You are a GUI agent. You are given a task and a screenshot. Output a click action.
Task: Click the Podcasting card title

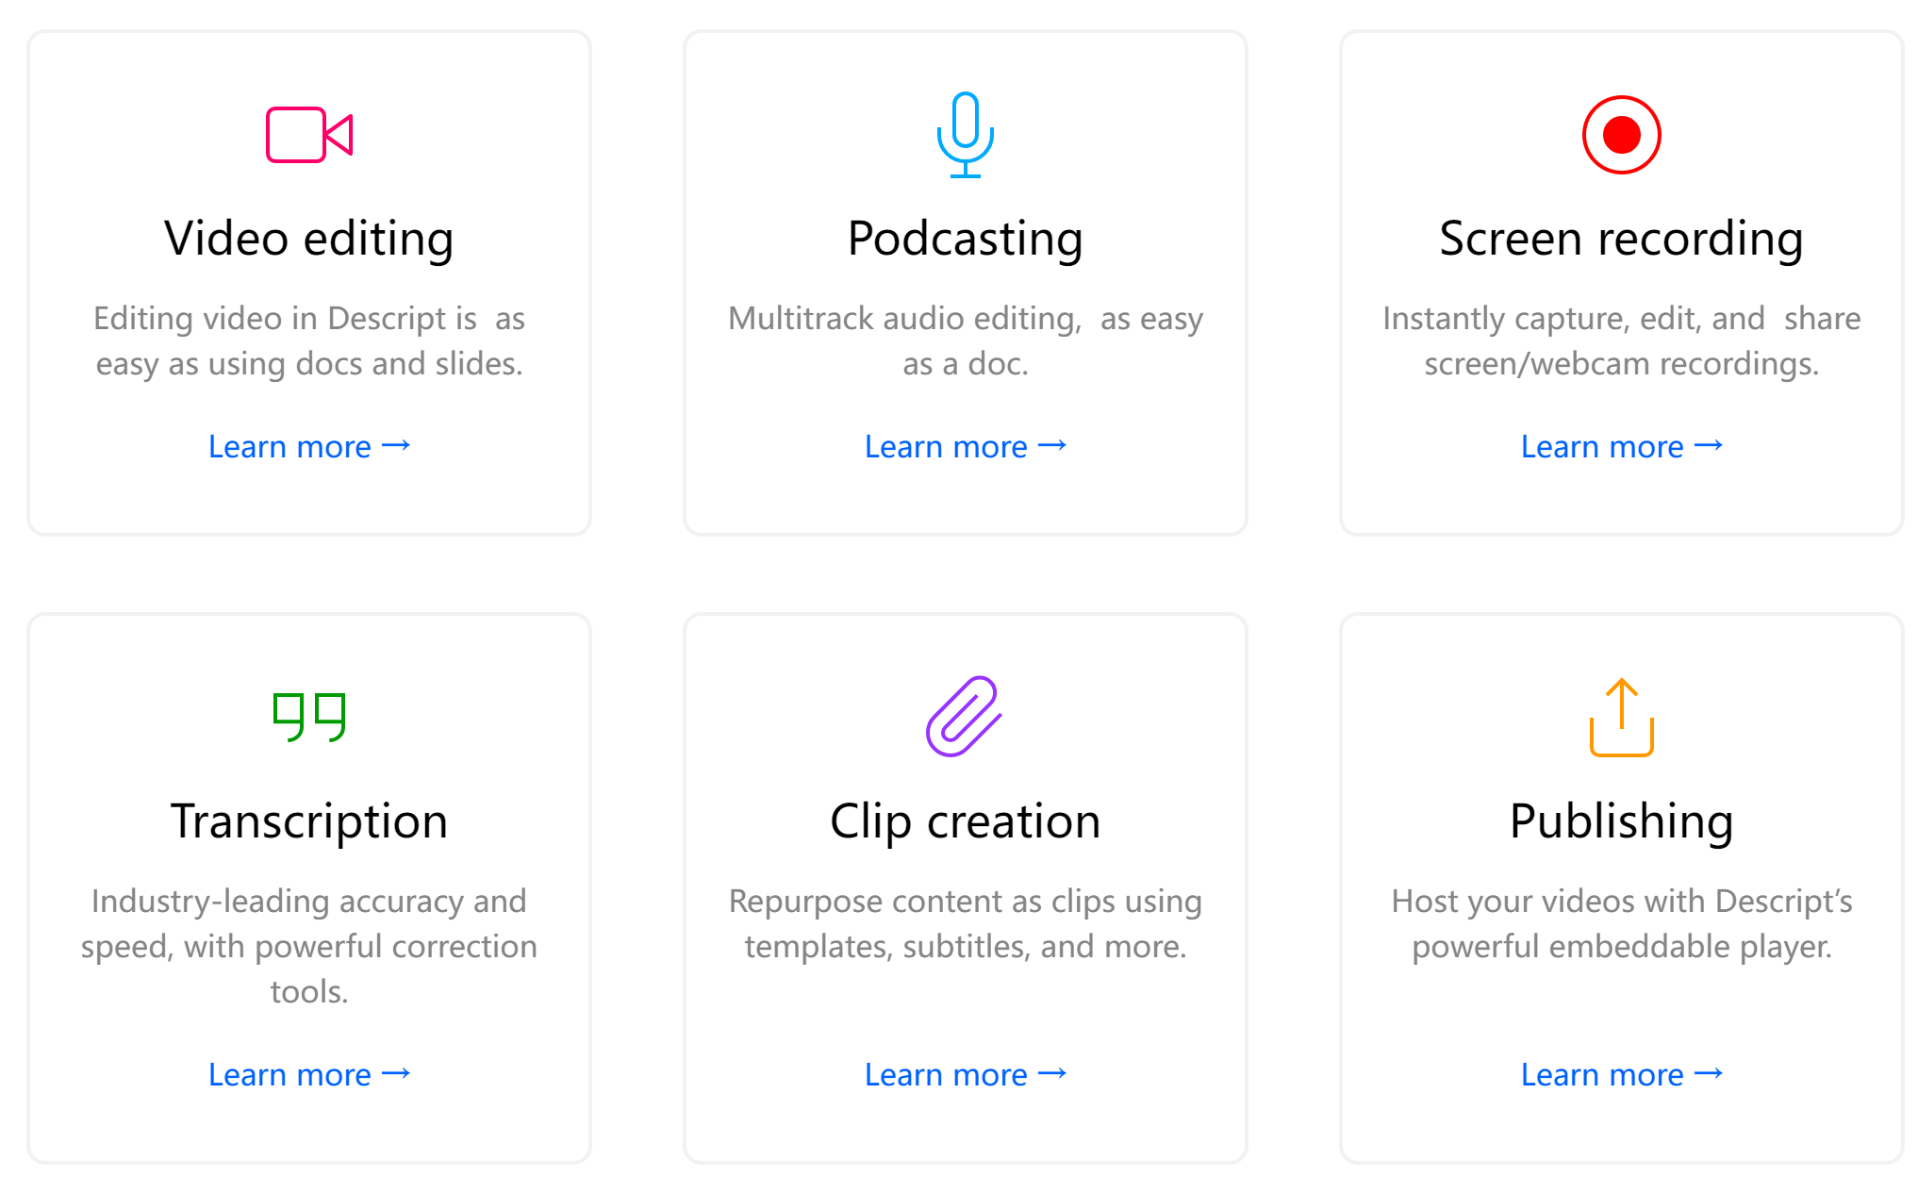coord(965,238)
